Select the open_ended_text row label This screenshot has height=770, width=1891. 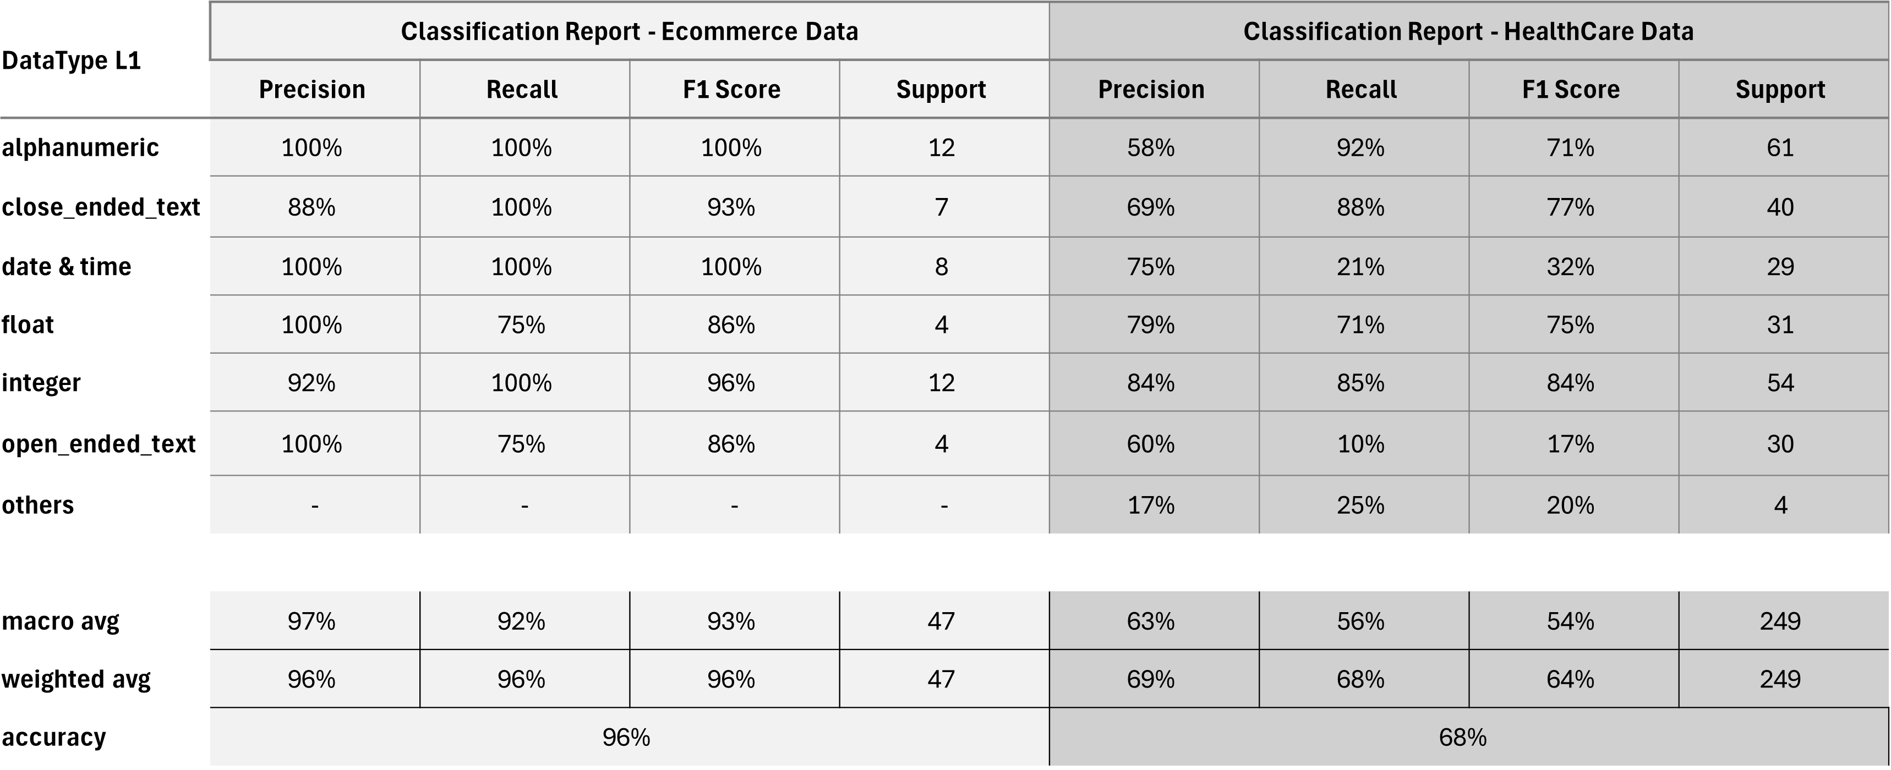click(x=99, y=444)
